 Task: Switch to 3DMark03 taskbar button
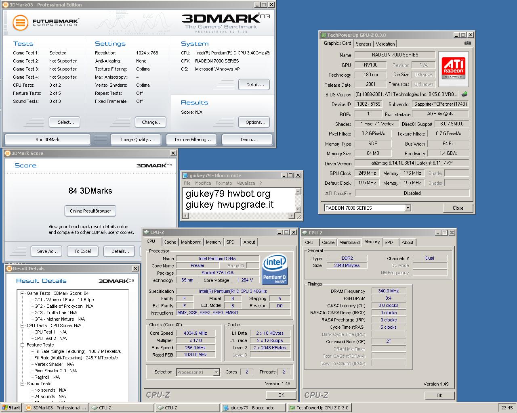click(x=56, y=408)
